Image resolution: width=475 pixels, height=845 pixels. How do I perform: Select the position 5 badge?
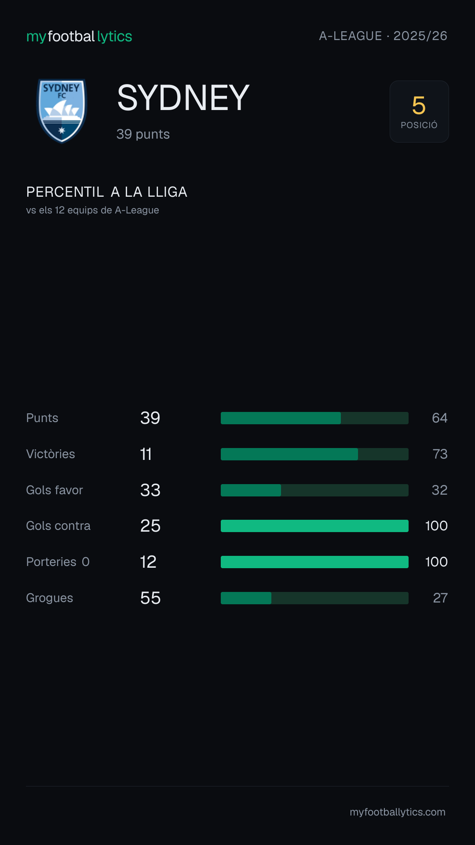(x=419, y=111)
